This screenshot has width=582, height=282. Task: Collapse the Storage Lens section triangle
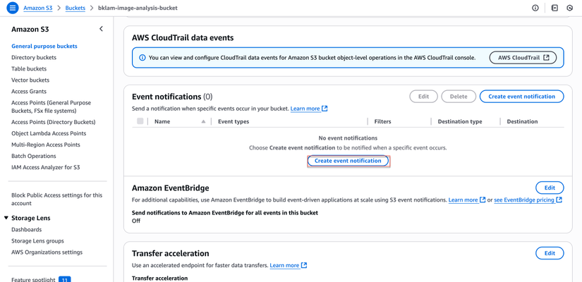(6, 218)
